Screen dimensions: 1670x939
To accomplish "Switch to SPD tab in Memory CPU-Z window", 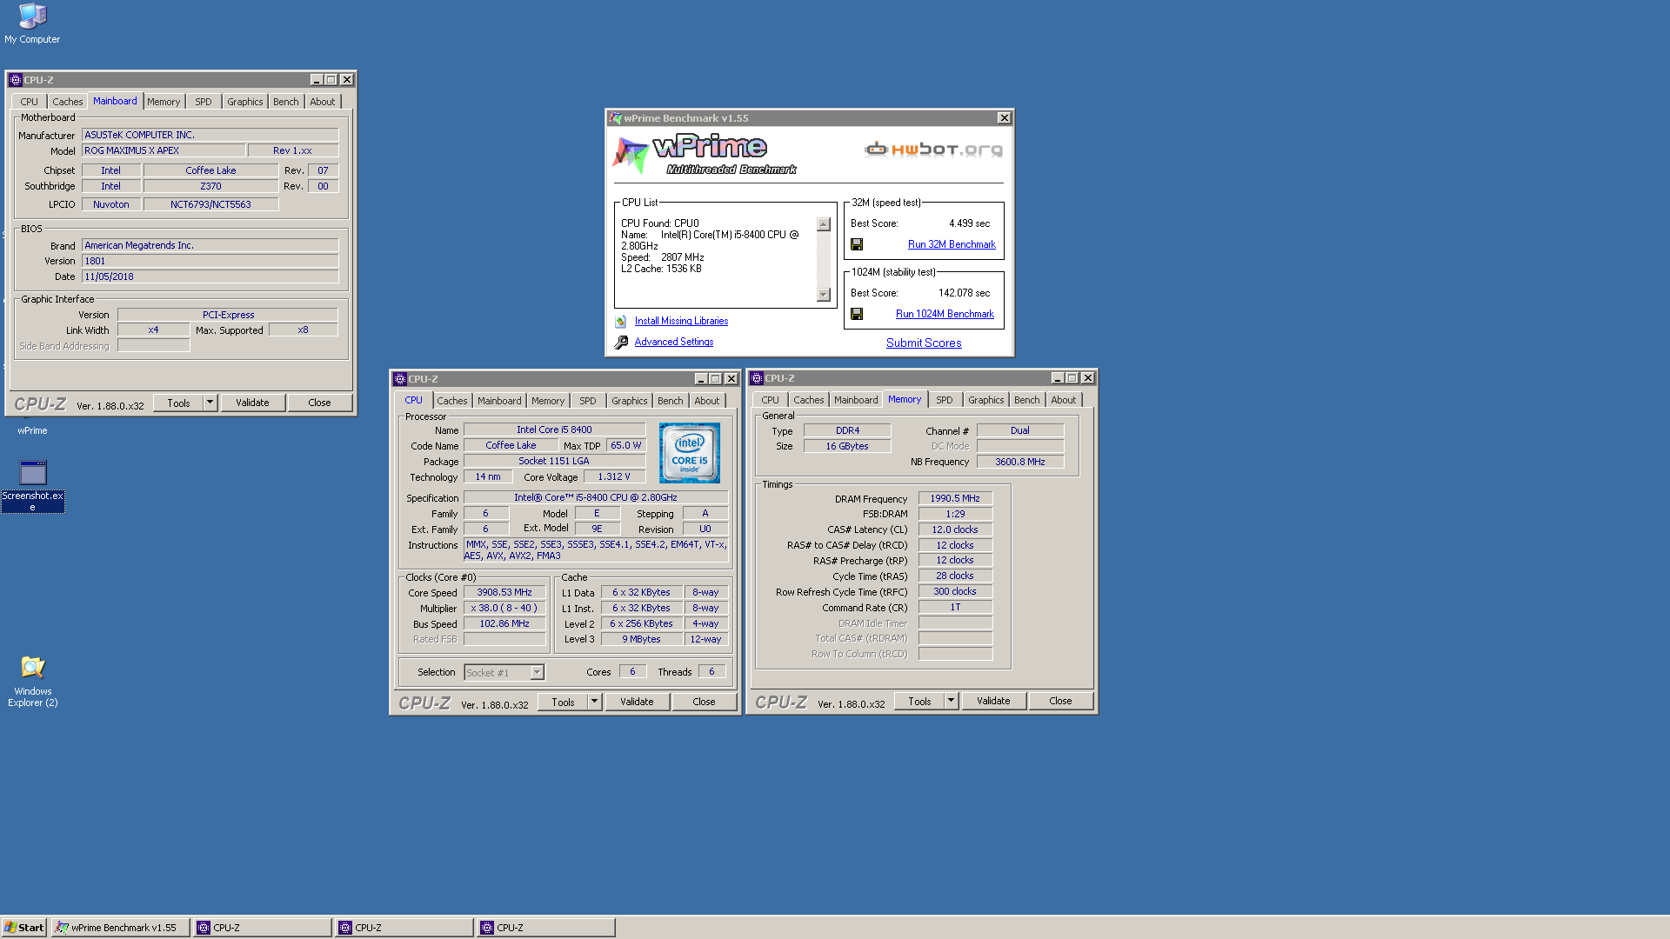I will coord(945,400).
